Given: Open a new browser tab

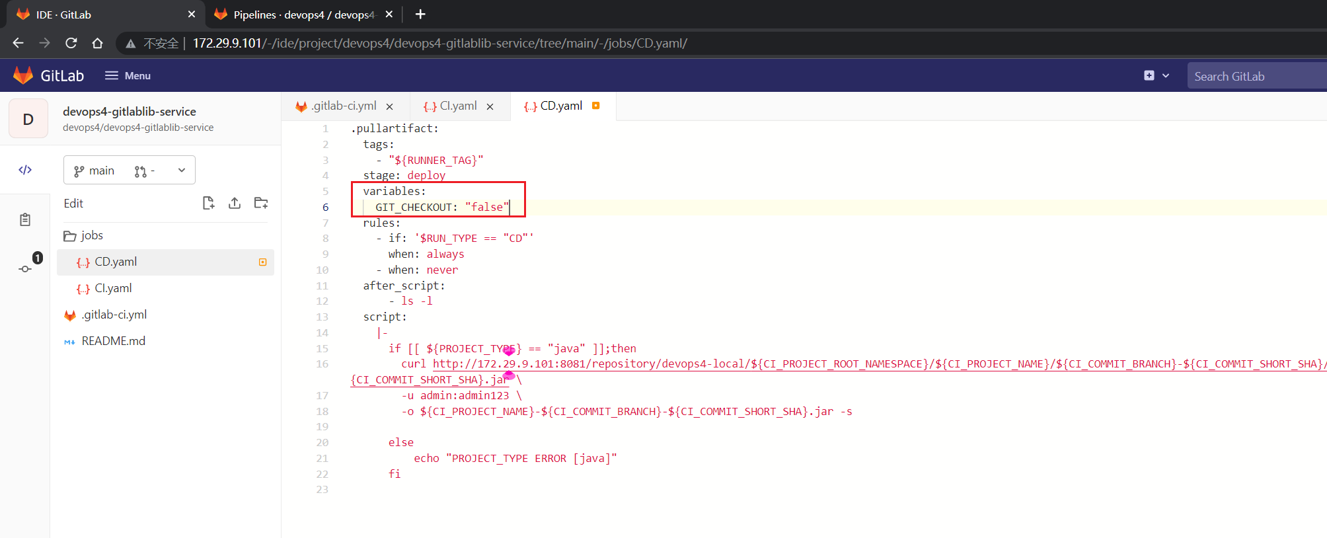Looking at the screenshot, I should coord(420,14).
